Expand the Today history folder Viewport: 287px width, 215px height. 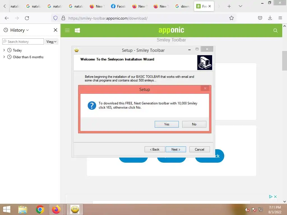[4, 50]
